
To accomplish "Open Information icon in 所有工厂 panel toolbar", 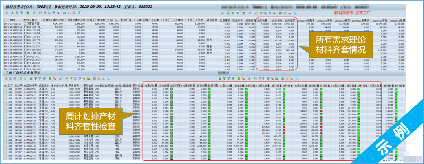I will tap(296, 13).
